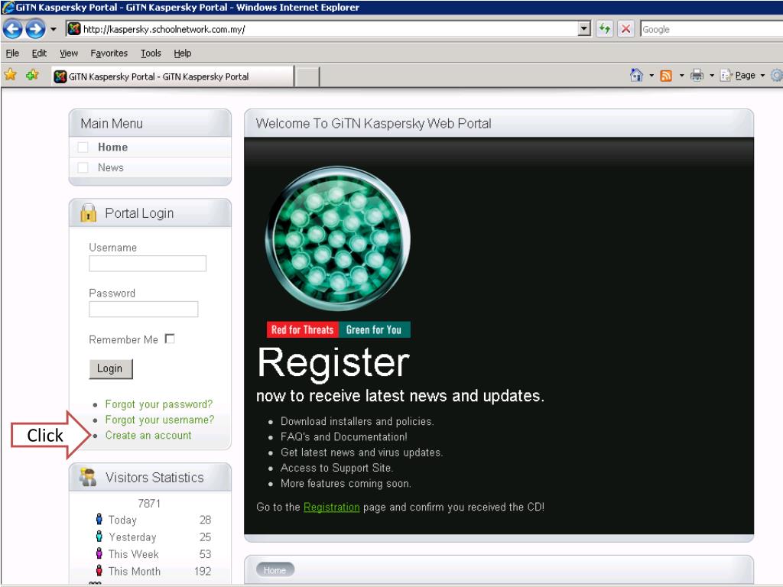783x587 pixels.
Task: Click the red This Month visitor icon
Action: pos(99,570)
